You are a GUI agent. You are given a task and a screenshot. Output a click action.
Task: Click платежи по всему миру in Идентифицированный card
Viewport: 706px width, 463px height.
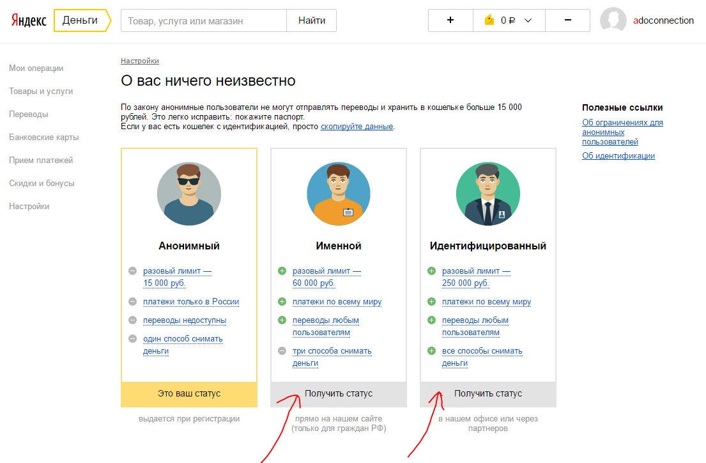tap(487, 302)
